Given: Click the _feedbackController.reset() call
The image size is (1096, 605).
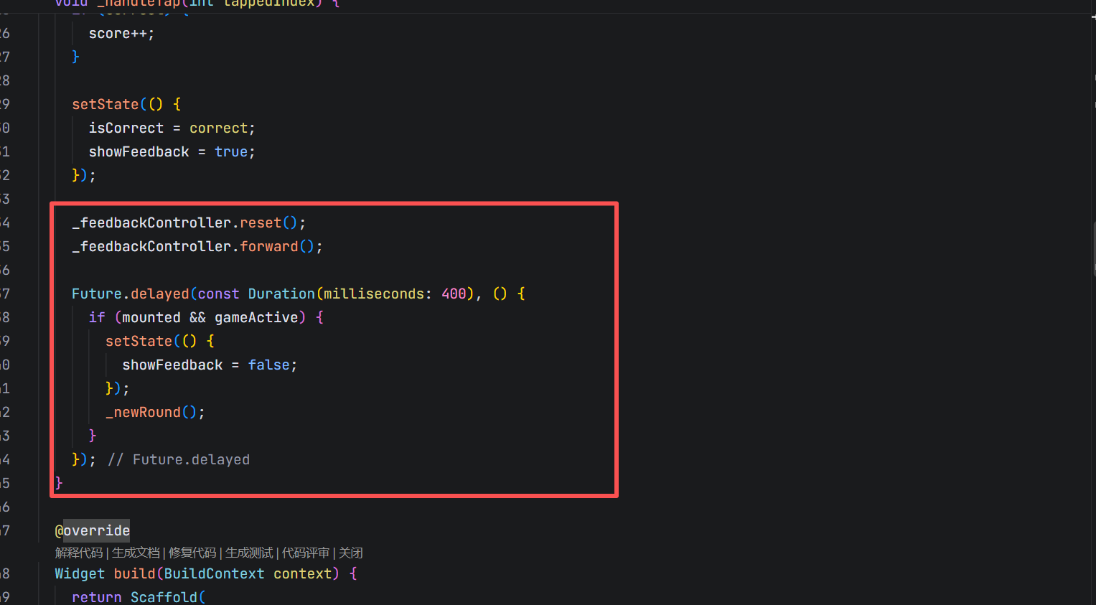Looking at the screenshot, I should coord(189,223).
